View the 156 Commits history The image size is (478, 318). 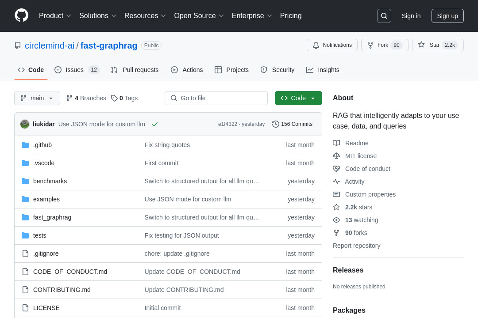293,124
